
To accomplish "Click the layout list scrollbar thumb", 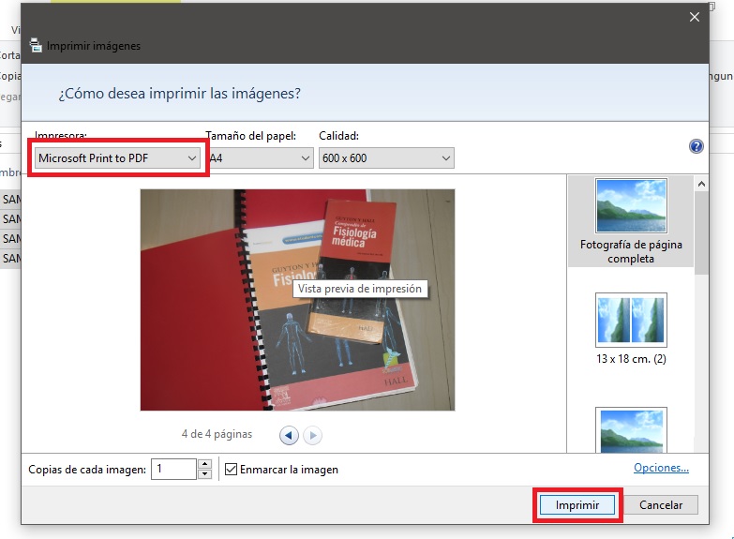I will pos(701,232).
